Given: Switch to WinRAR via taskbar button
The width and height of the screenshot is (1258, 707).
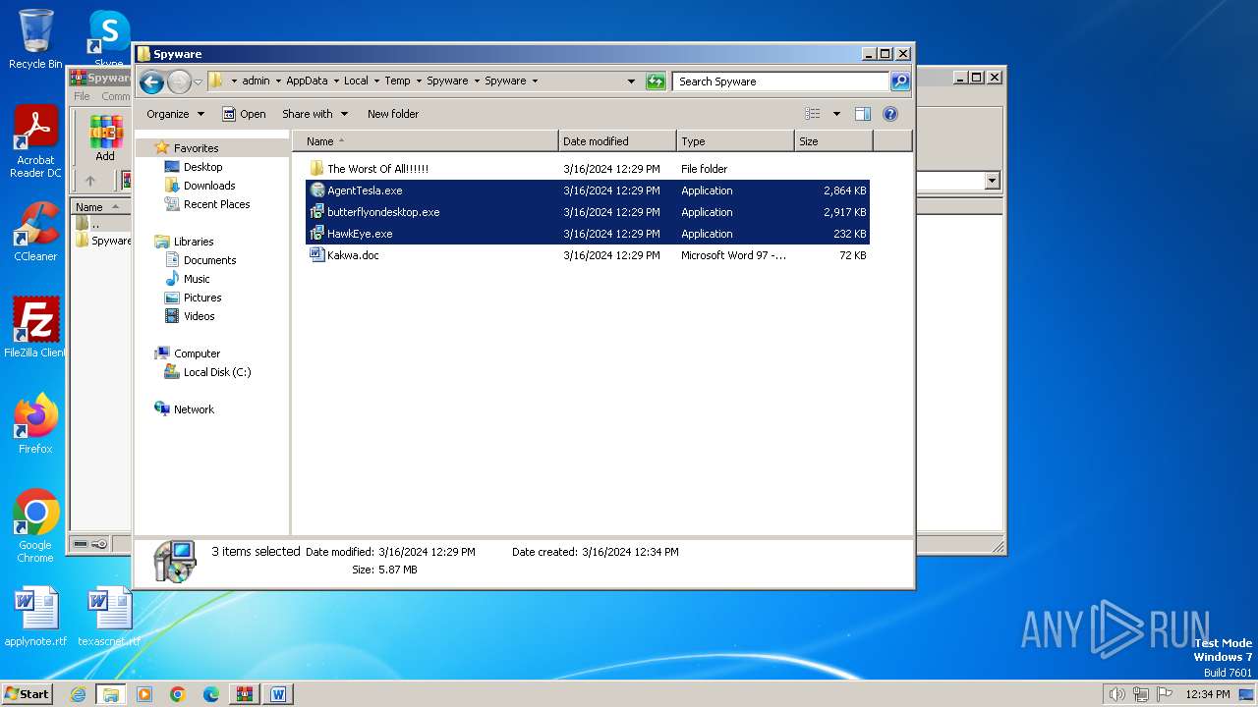Looking at the screenshot, I should 244,694.
